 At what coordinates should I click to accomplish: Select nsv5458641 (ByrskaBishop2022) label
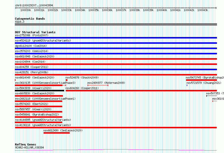pos(37,114)
